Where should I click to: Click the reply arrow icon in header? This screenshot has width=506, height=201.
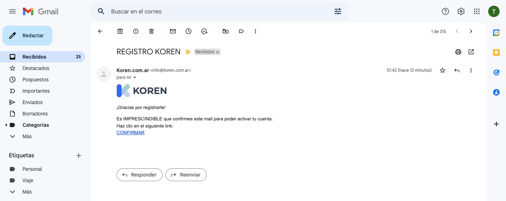[457, 70]
